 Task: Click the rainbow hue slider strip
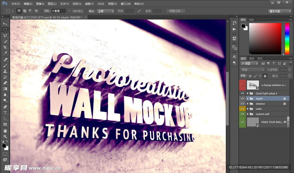[x=287, y=38]
